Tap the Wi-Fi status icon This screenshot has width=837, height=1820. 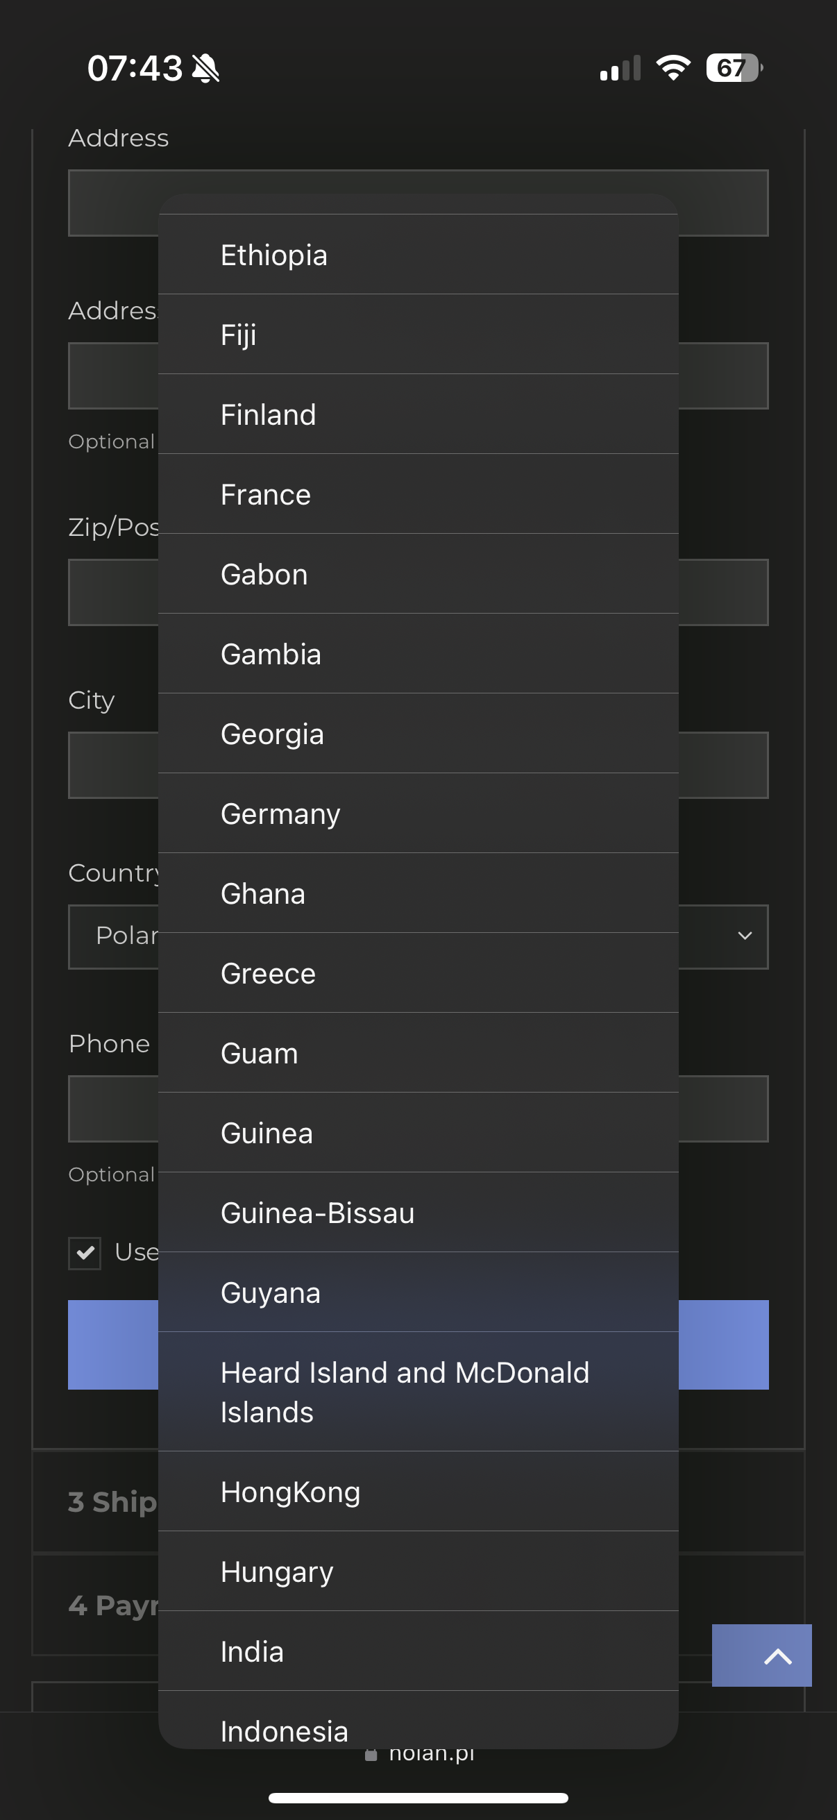[673, 68]
